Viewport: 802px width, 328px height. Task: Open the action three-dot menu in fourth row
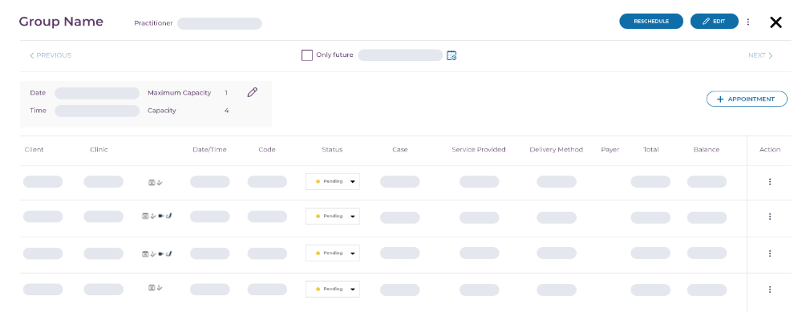tap(770, 290)
